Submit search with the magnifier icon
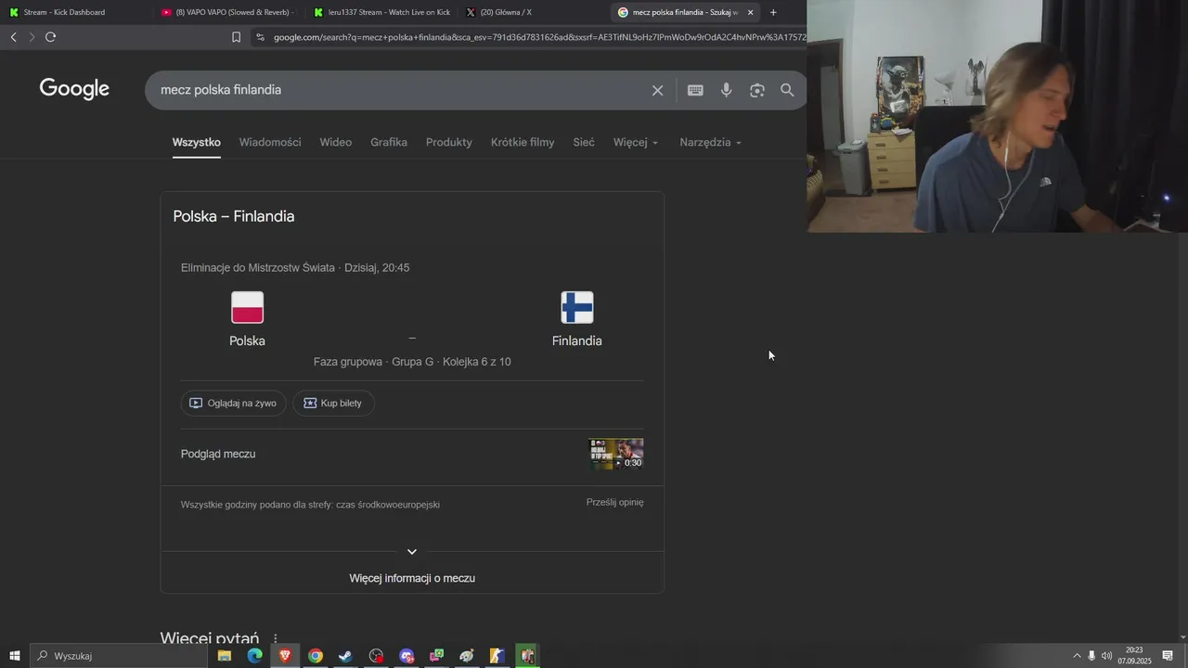The height and width of the screenshot is (668, 1188). click(787, 90)
